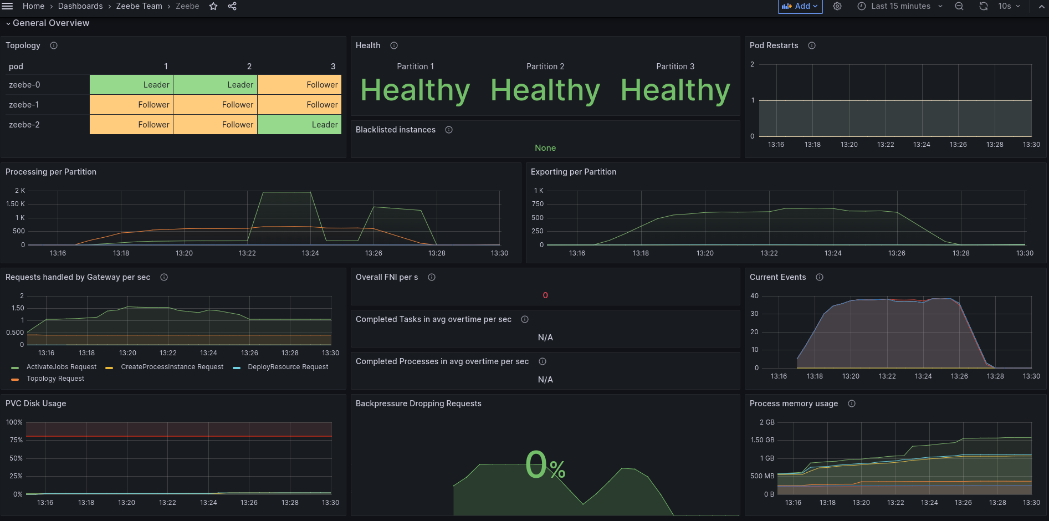Star this Zeebe dashboard
This screenshot has width=1049, height=521.
213,6
